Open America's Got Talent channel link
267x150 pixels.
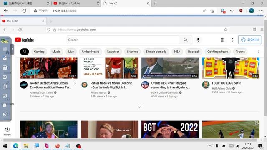(42, 92)
